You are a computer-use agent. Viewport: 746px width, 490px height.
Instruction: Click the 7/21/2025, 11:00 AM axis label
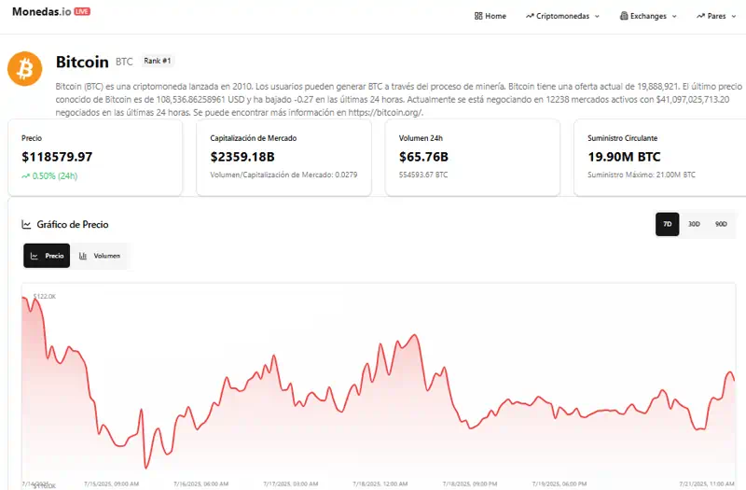[x=707, y=483]
